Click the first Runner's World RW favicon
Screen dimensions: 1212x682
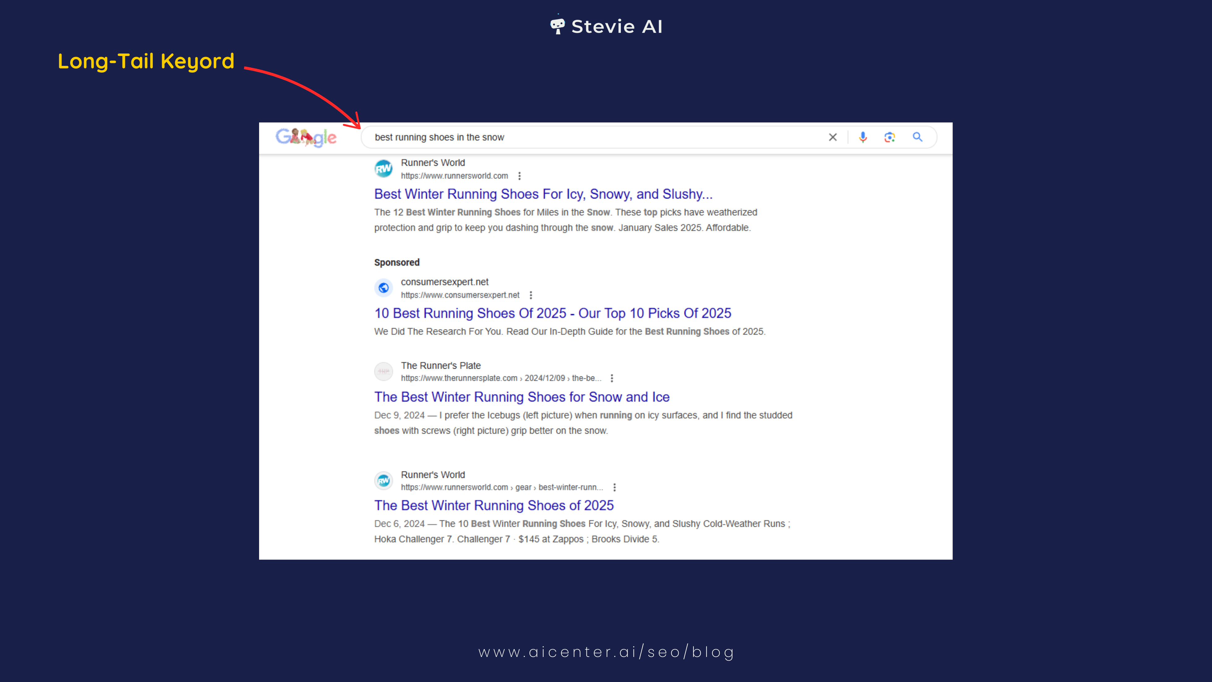[383, 169]
